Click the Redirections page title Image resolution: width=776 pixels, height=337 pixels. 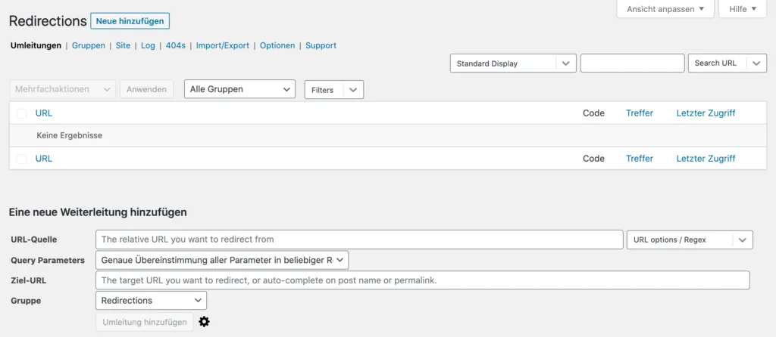point(48,21)
